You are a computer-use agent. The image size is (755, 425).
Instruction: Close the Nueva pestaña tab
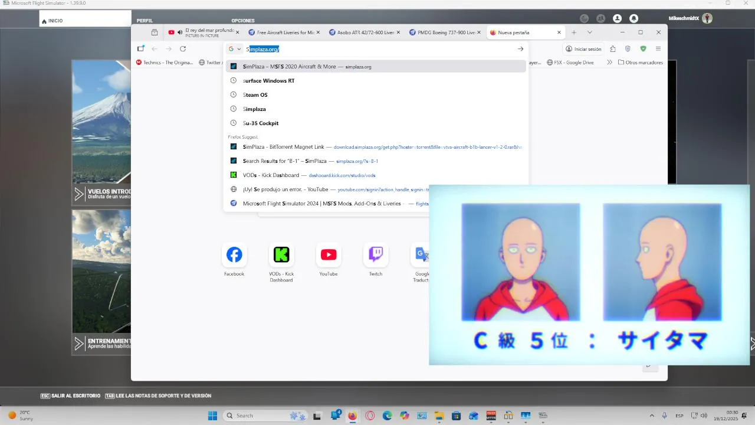coord(559,32)
